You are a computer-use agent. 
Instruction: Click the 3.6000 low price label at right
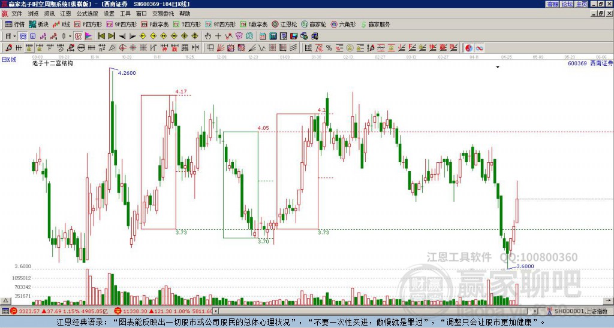point(525,266)
